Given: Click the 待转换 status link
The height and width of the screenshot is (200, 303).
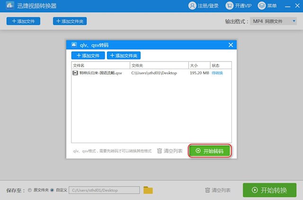Looking at the screenshot, I should pos(217,73).
